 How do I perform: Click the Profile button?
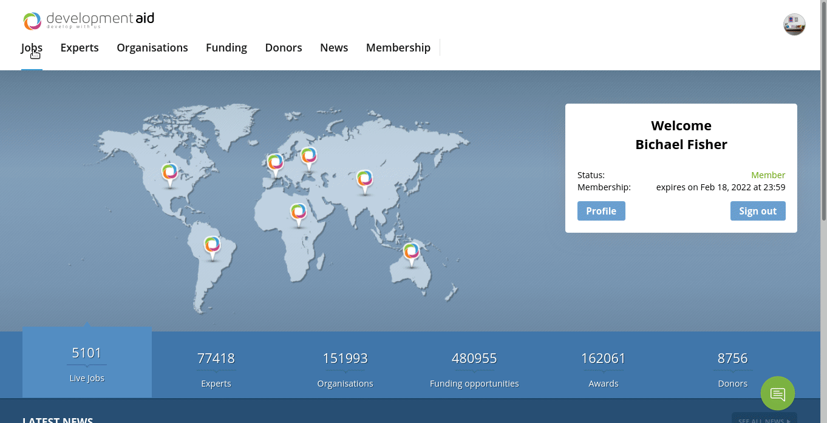pyautogui.click(x=601, y=211)
